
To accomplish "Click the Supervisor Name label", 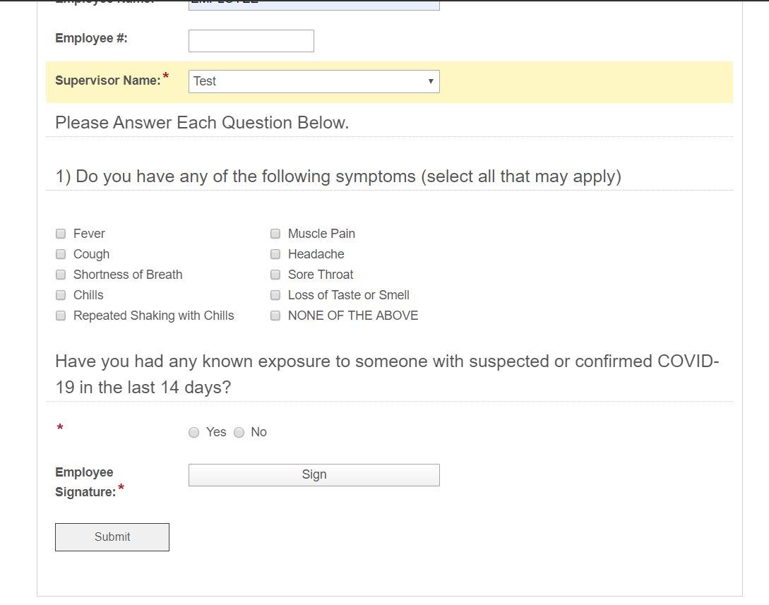I will 108,80.
